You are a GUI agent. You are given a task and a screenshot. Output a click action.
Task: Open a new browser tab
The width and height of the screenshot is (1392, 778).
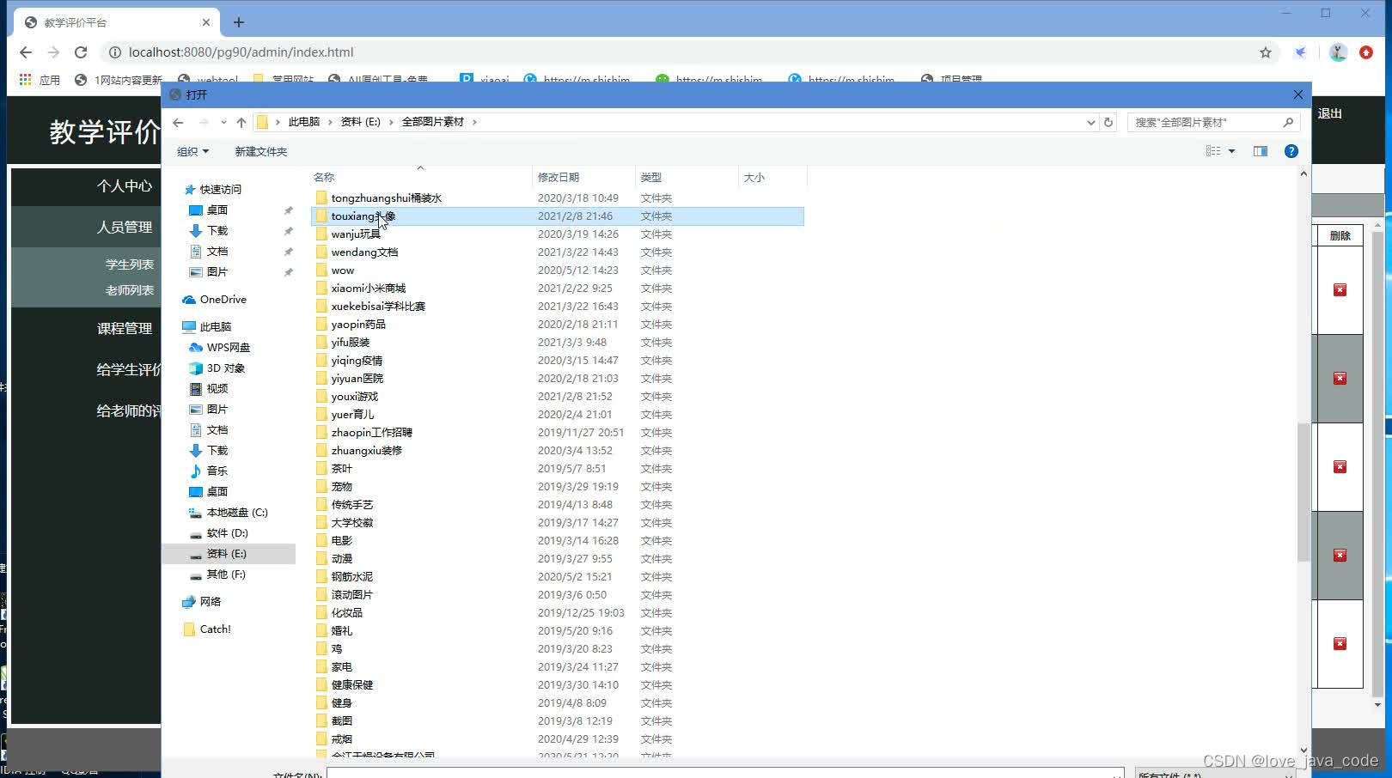(239, 22)
